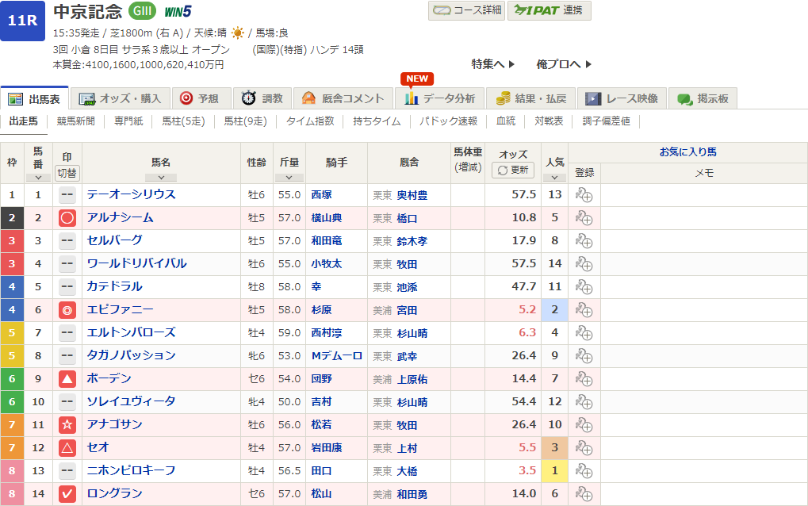The width and height of the screenshot is (808, 506).
Task: Toggle the 印 切替 switch button
Action: coord(67,173)
